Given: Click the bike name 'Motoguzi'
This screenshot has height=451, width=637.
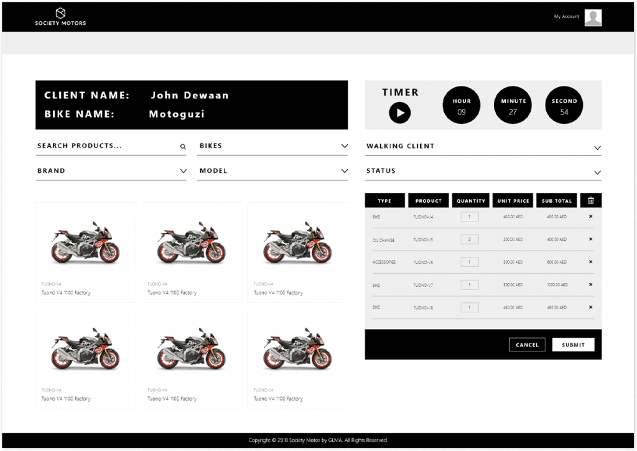Looking at the screenshot, I should pyautogui.click(x=177, y=114).
